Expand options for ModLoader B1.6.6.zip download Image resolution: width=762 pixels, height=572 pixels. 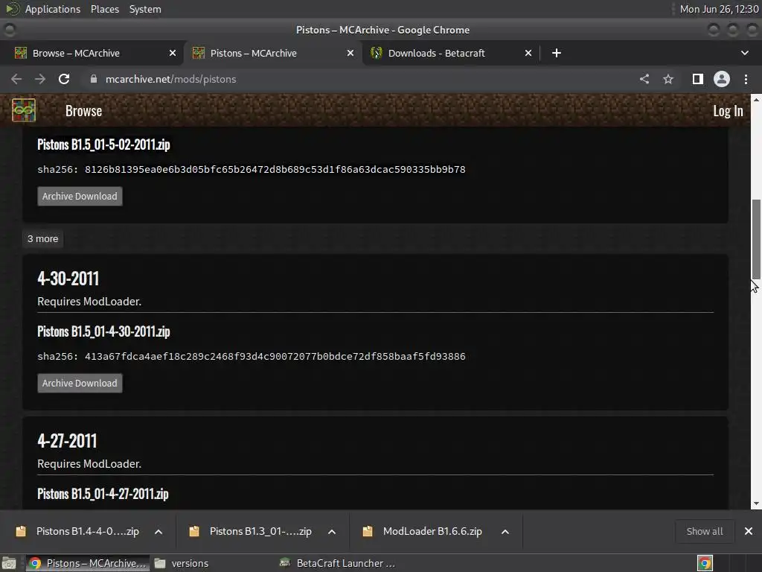coord(505,532)
